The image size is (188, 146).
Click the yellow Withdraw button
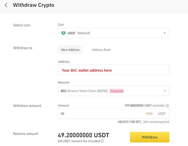[x=150, y=137]
